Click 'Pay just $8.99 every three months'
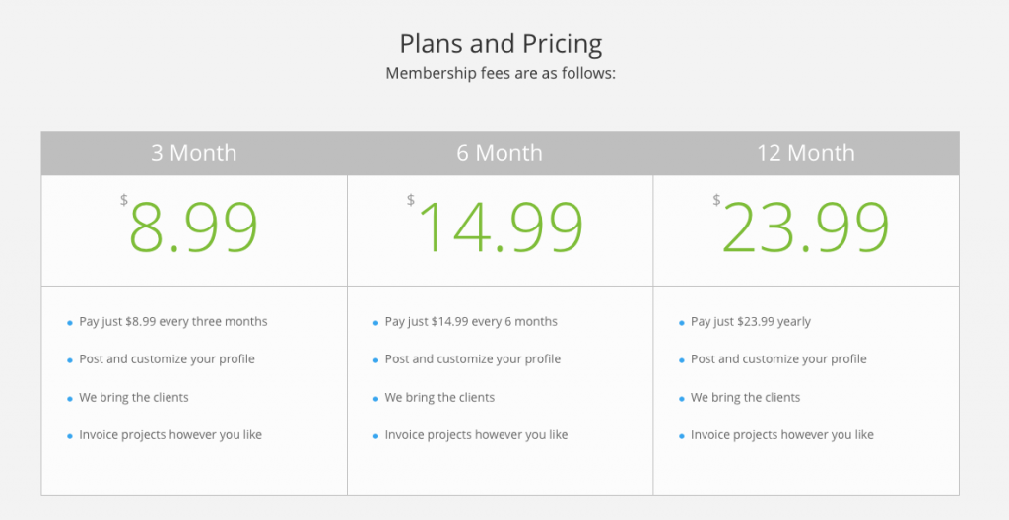 tap(173, 321)
